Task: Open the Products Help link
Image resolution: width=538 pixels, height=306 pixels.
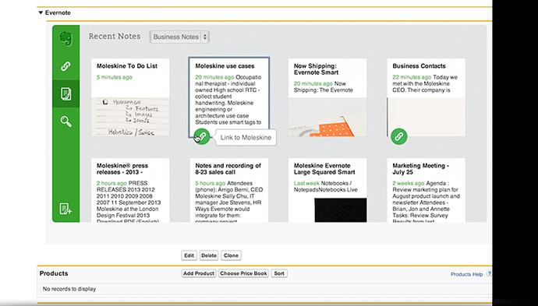Action: (466, 274)
